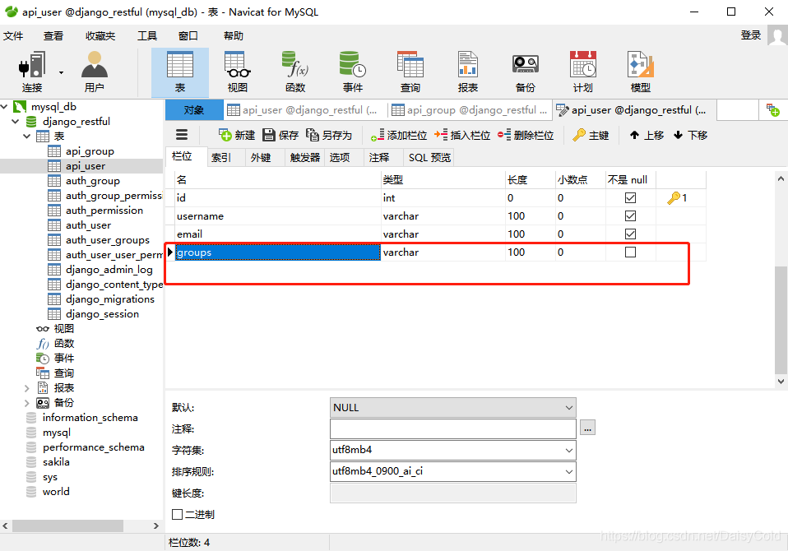Click the vertical scrollbar of fields grid
This screenshot has height=551, width=788.
[781, 319]
